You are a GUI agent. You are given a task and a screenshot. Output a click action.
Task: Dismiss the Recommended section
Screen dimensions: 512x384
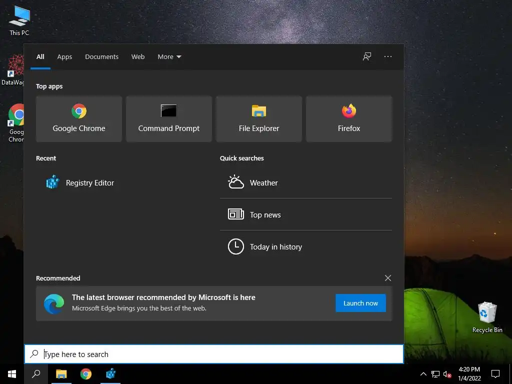[388, 278]
